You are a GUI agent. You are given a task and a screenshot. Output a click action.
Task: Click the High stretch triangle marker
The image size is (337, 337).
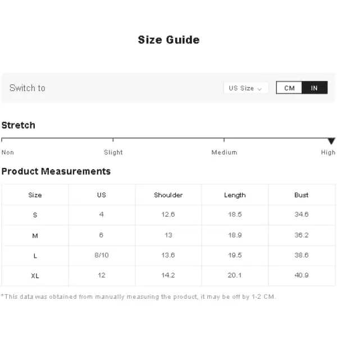click(x=331, y=141)
